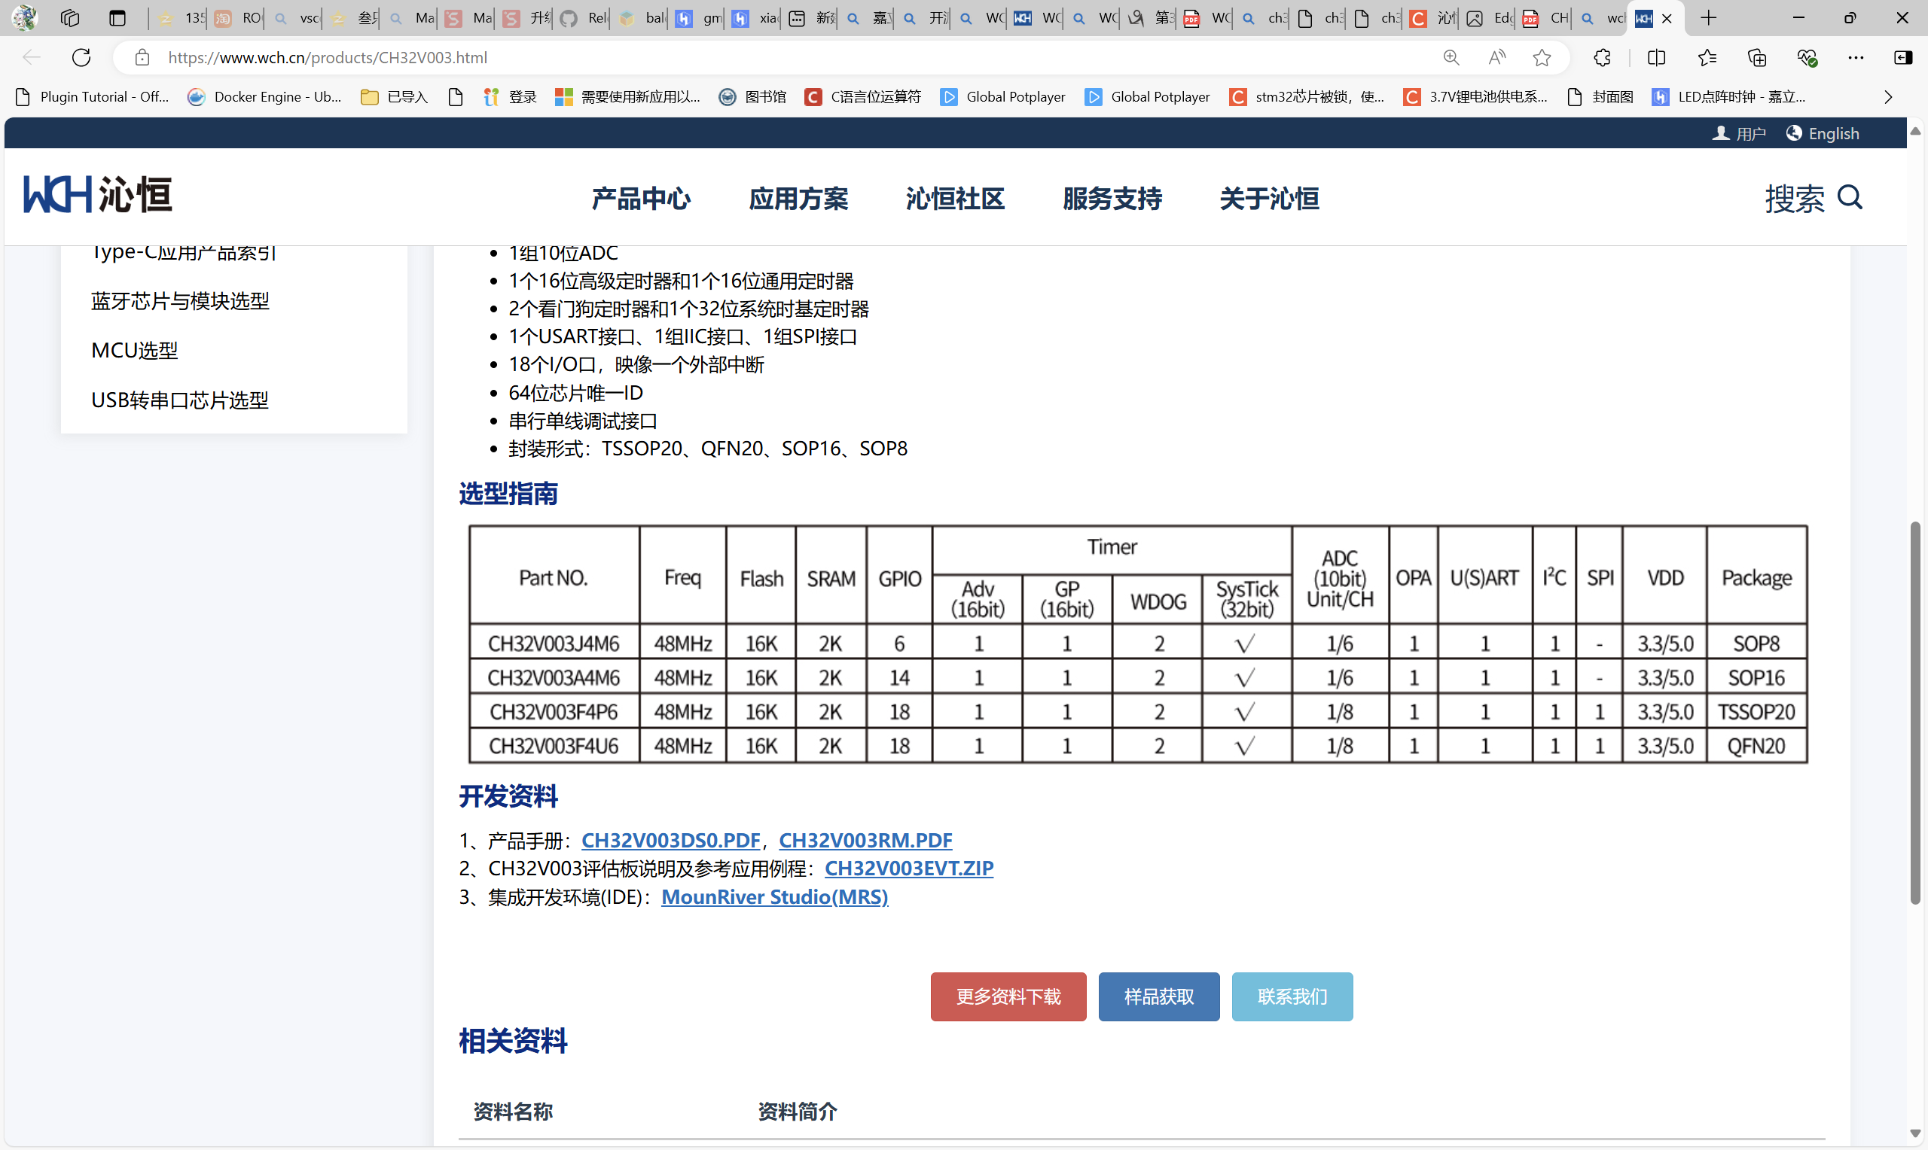This screenshot has height=1150, width=1928.
Task: Open tab actions menu icon
Action: click(x=117, y=18)
